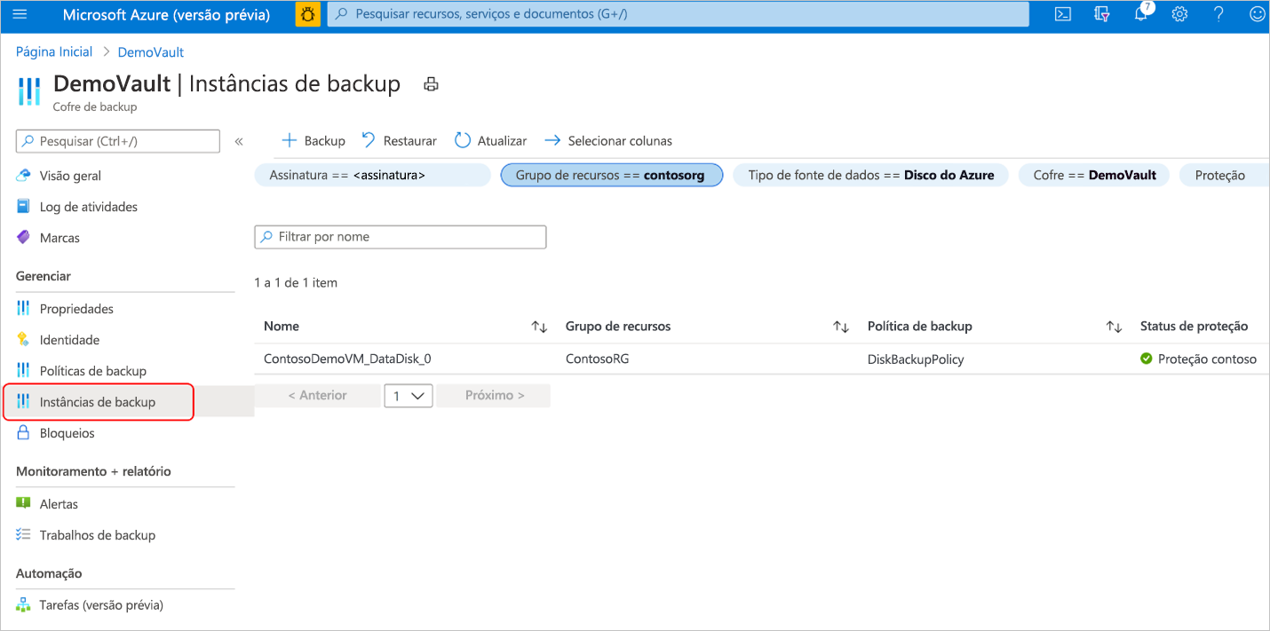Open Visão geral in the sidebar
This screenshot has height=631, width=1270.
[x=70, y=176]
